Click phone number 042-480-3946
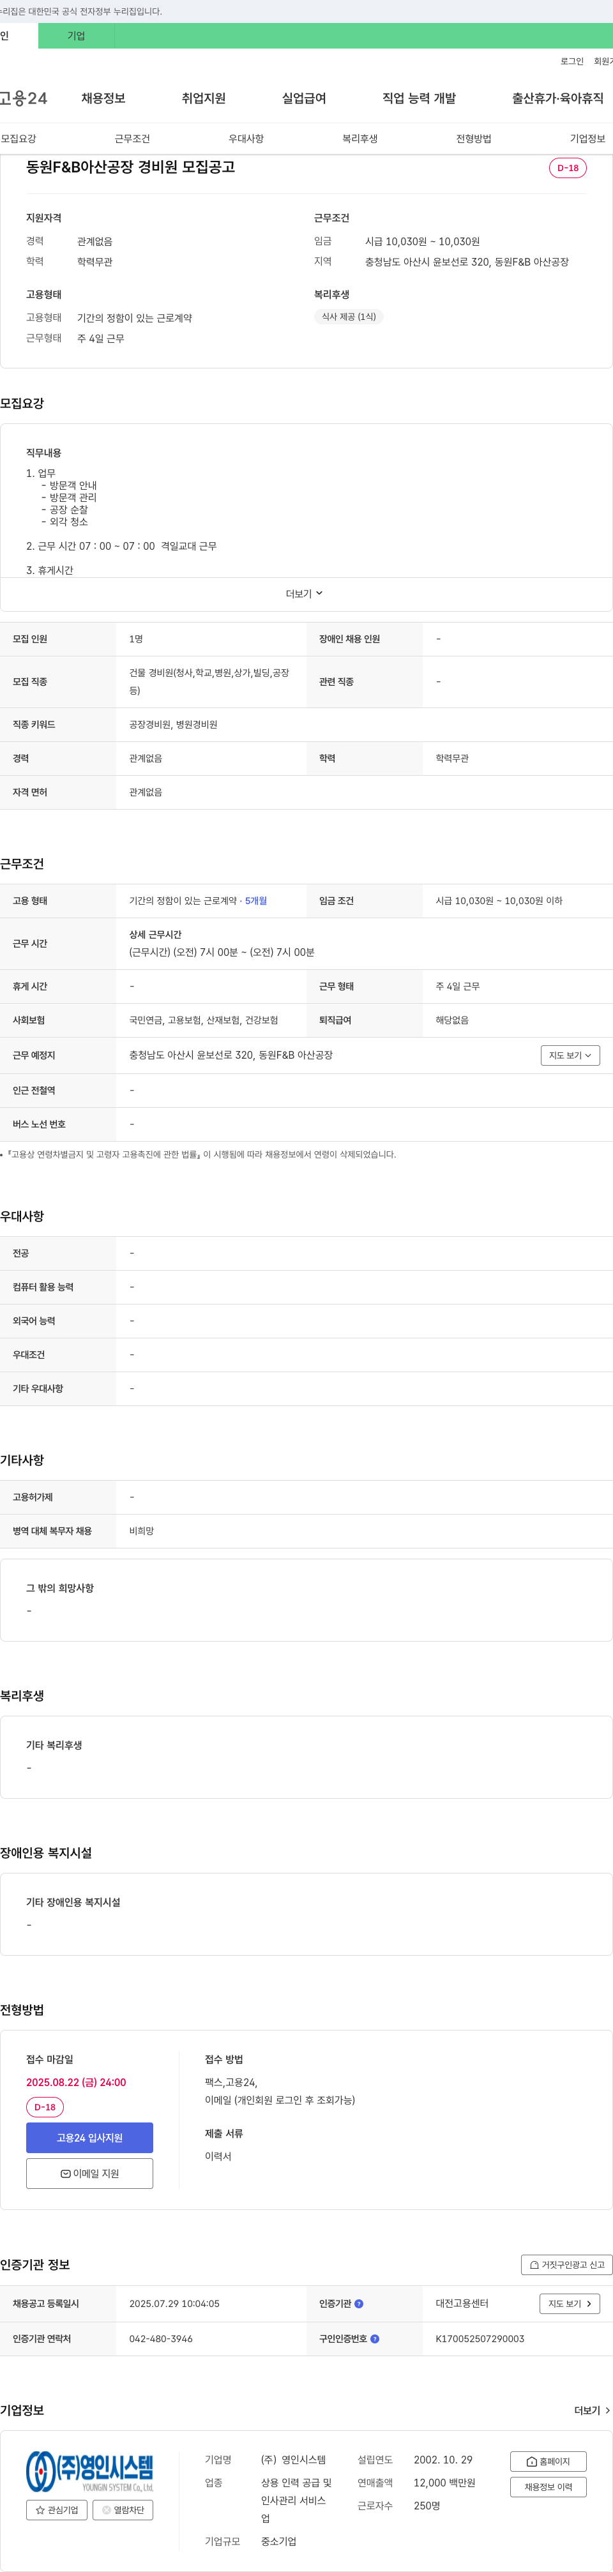This screenshot has height=2572, width=613. (x=161, y=2338)
